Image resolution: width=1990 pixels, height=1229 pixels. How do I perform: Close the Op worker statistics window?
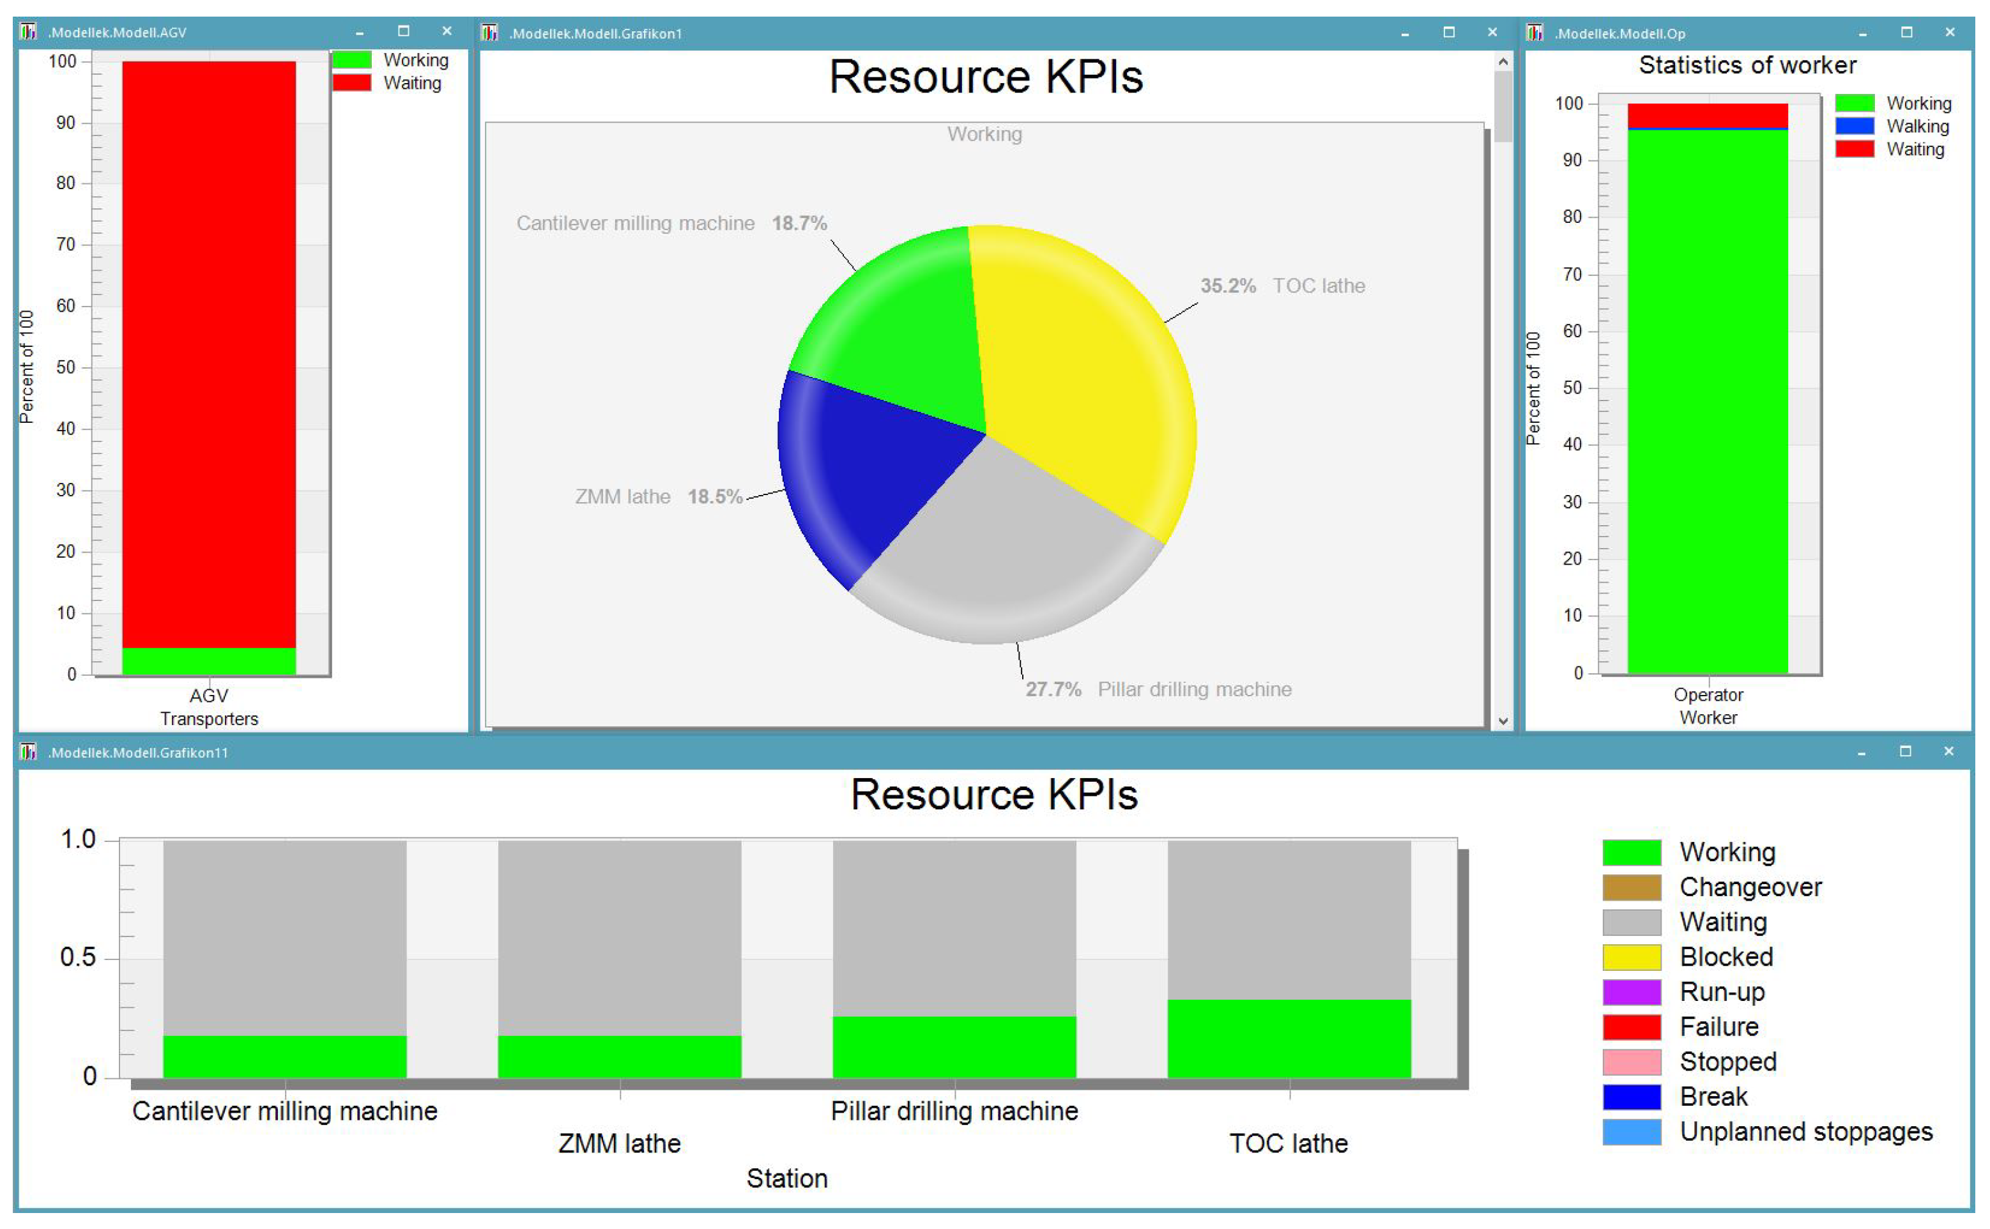[1949, 33]
